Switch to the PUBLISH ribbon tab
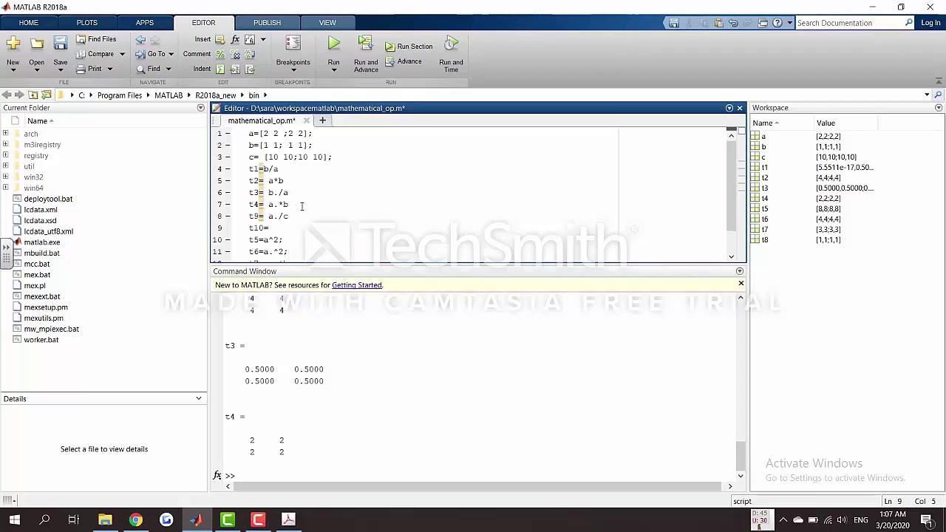The height and width of the screenshot is (532, 946). tap(267, 22)
